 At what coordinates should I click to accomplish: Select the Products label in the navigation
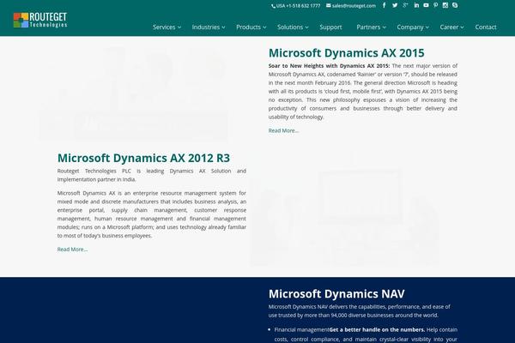coord(248,27)
